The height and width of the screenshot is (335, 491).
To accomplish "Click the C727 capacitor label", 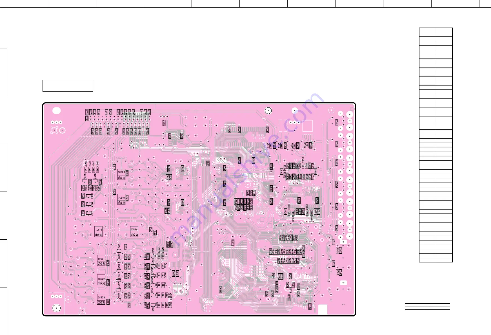I will pos(108,302).
